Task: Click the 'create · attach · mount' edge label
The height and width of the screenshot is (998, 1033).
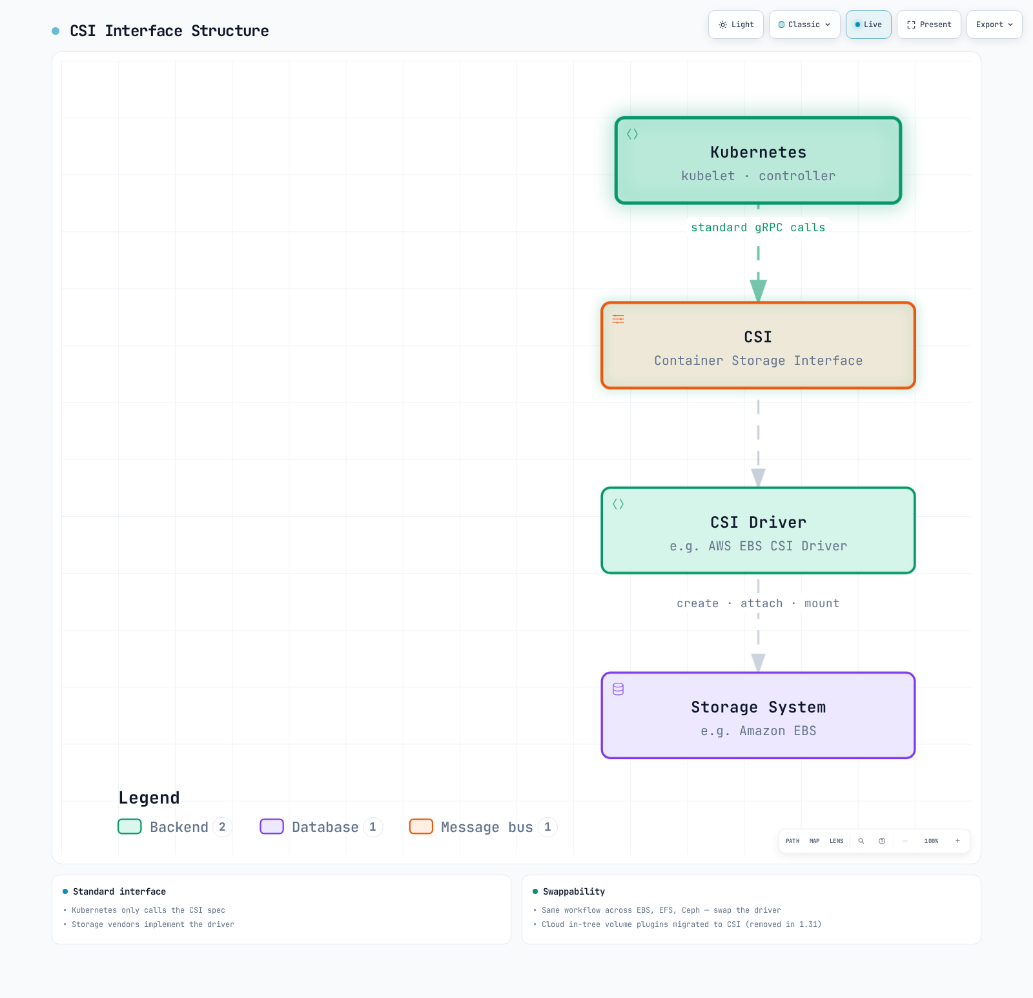Action: click(758, 603)
